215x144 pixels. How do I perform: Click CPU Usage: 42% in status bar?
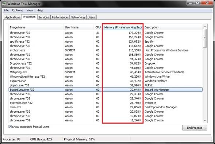point(41,139)
